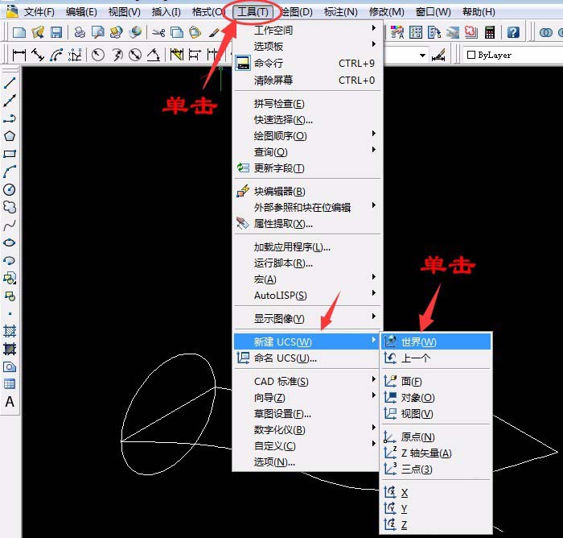The width and height of the screenshot is (563, 538).
Task: Select the Linear Dimension tool
Action: tap(19, 55)
